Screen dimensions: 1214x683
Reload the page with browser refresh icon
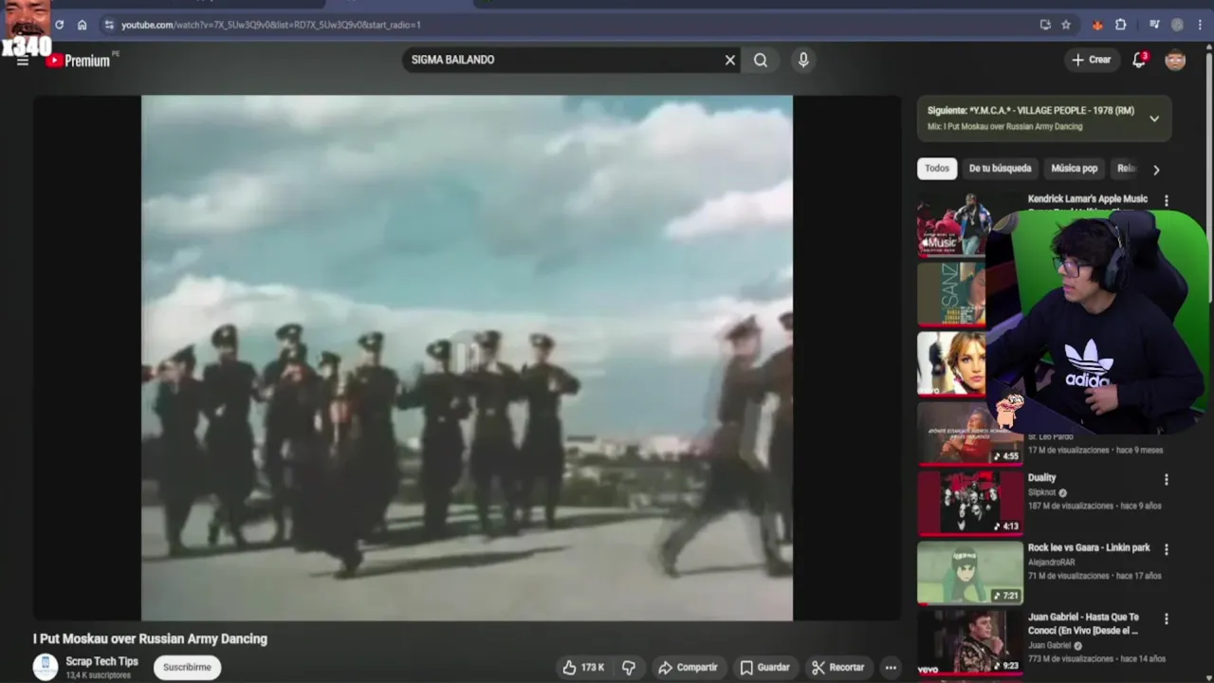tap(60, 25)
